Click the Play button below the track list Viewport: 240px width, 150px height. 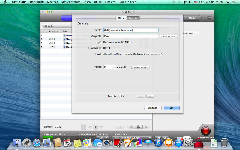coord(95,127)
